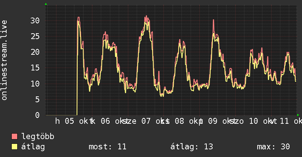The width and height of the screenshot is (302, 157).
Task: Click the 30 y-axis tick label
Action: [x=35, y=20]
